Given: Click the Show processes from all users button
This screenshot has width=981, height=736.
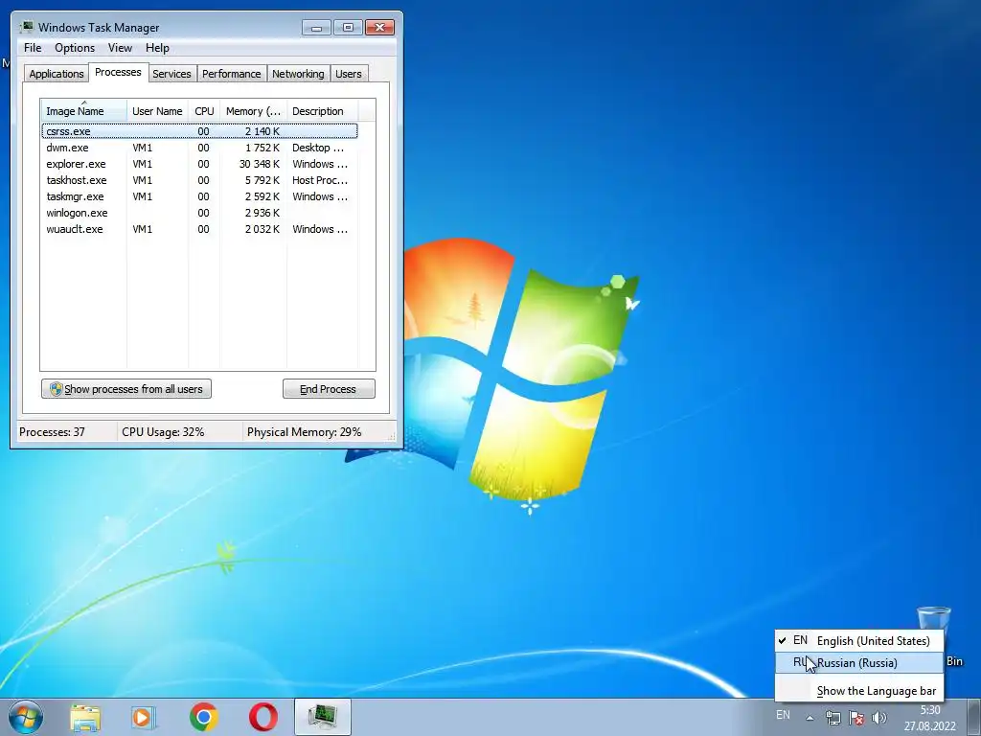Looking at the screenshot, I should tap(126, 389).
